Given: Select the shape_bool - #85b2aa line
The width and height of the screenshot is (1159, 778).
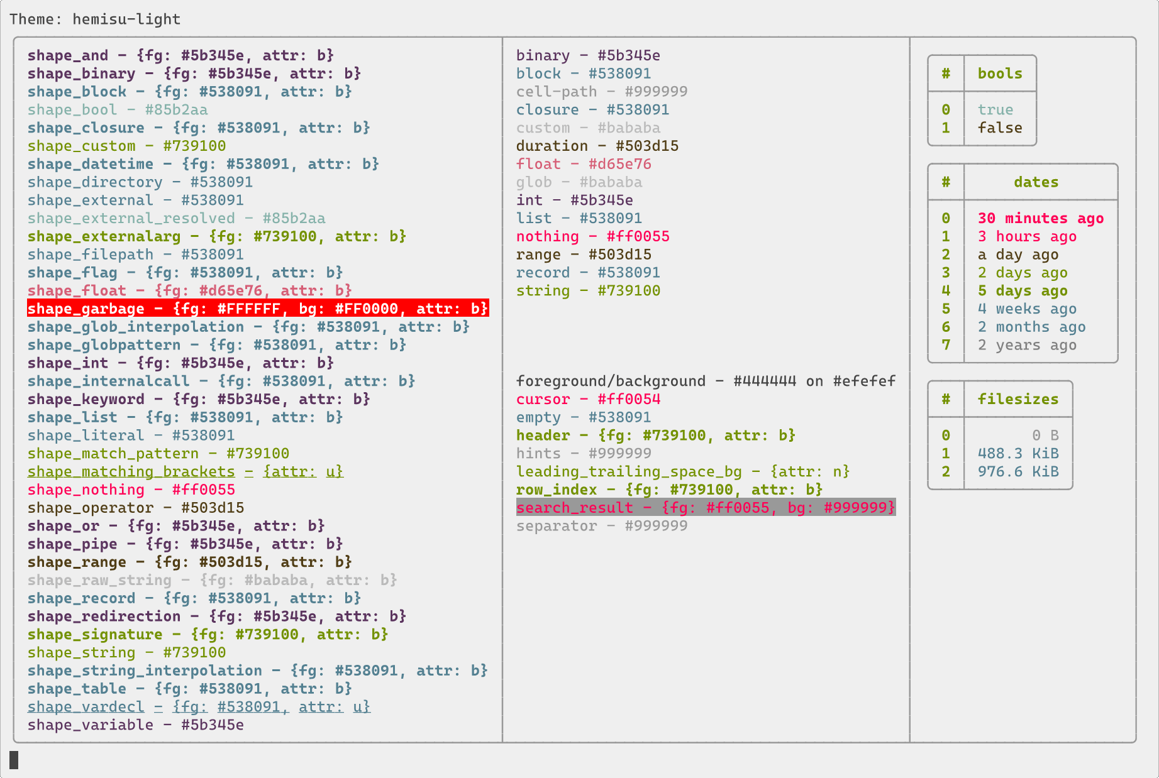Looking at the screenshot, I should pos(118,110).
